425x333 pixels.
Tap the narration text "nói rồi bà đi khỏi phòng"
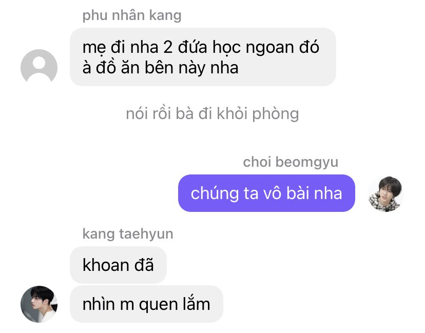212,113
